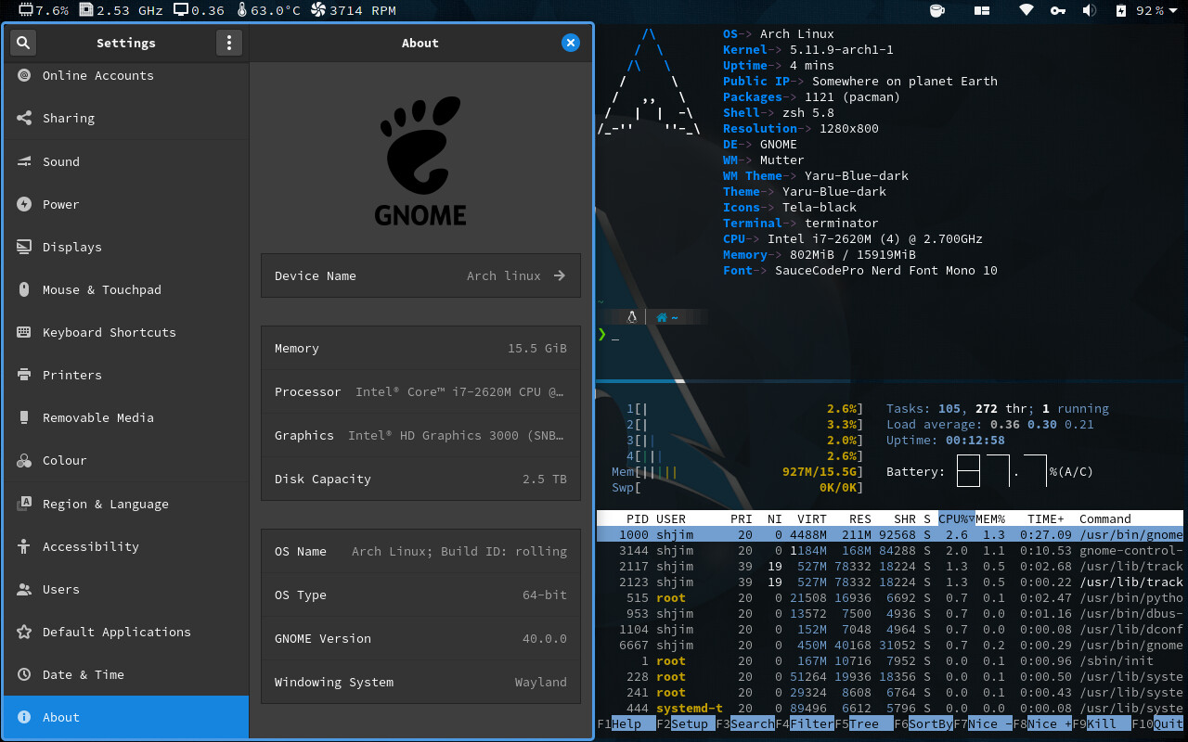The image size is (1188, 742).
Task: Click GNOME Version 40.0.0 row
Action: [x=420, y=638]
